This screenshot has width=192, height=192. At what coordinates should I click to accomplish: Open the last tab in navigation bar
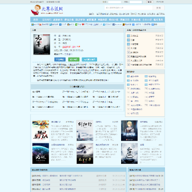click(x=158, y=20)
